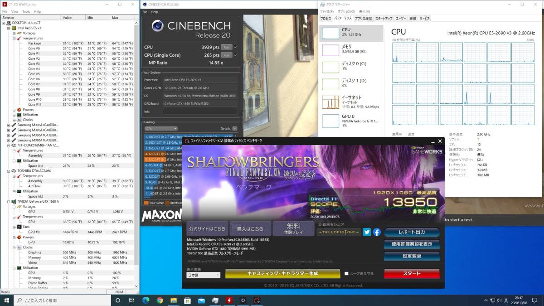Collapse the Intel Xeon E5 v3 node
The image size is (544, 306).
pyautogui.click(x=9, y=28)
